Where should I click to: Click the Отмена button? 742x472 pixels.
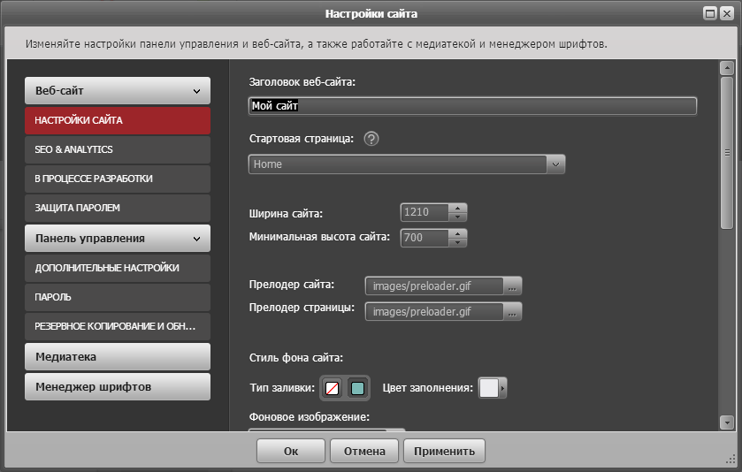364,451
